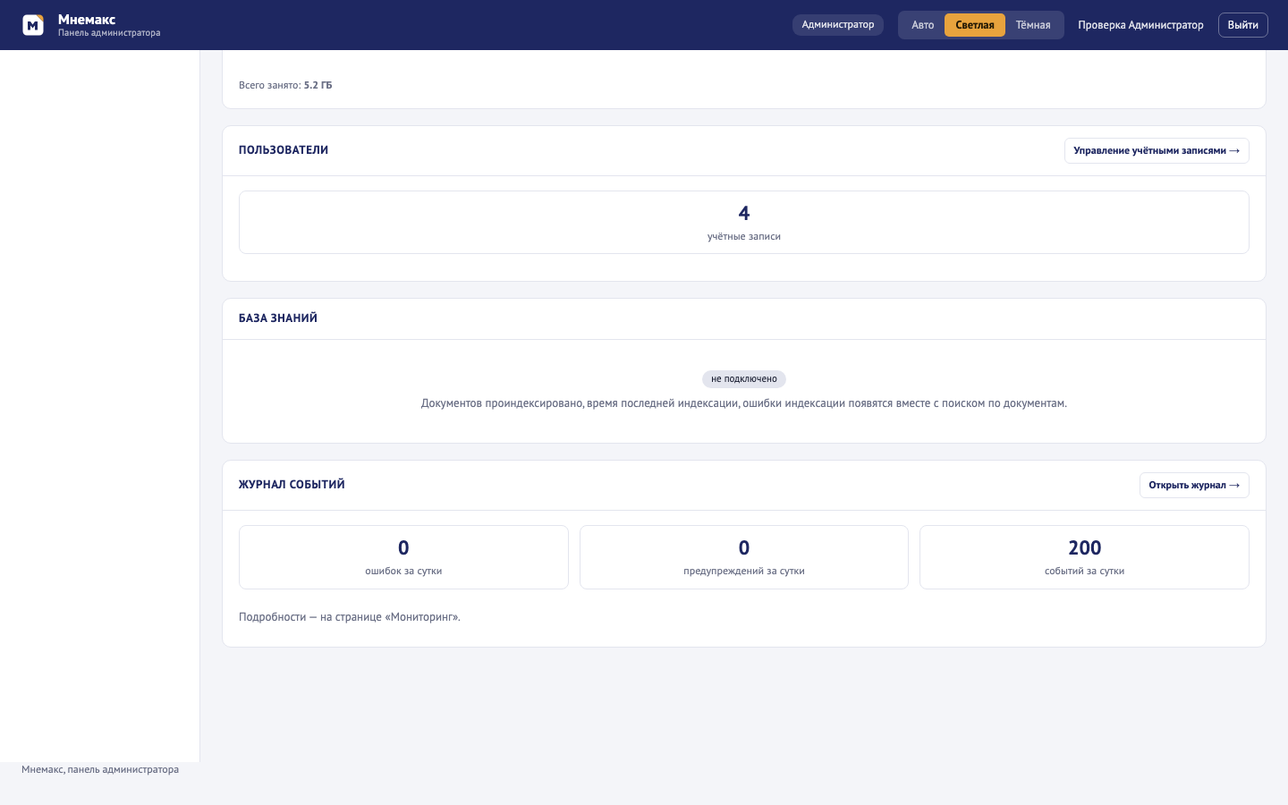The image size is (1288, 805).
Task: Click the 0 ошибок за сутки card
Action: click(403, 557)
